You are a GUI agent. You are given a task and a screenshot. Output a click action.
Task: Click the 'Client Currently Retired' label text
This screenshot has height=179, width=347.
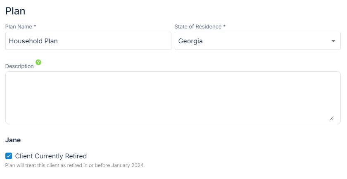coord(51,156)
